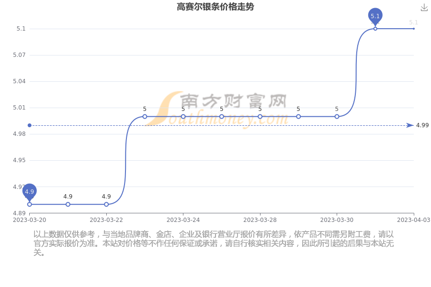Click the 5.01 y-axis label
The height and width of the screenshot is (287, 431).
19,108
